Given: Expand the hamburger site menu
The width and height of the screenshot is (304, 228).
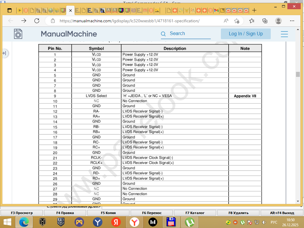Looking at the screenshot, I should click(284, 34).
